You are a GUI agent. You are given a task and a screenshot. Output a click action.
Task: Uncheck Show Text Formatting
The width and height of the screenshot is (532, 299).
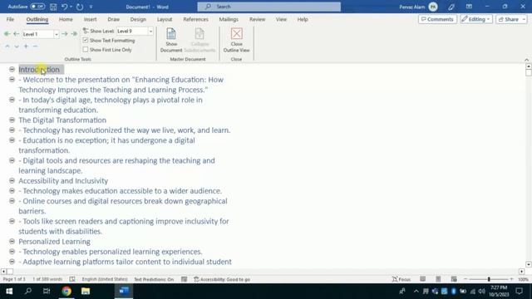tap(86, 41)
